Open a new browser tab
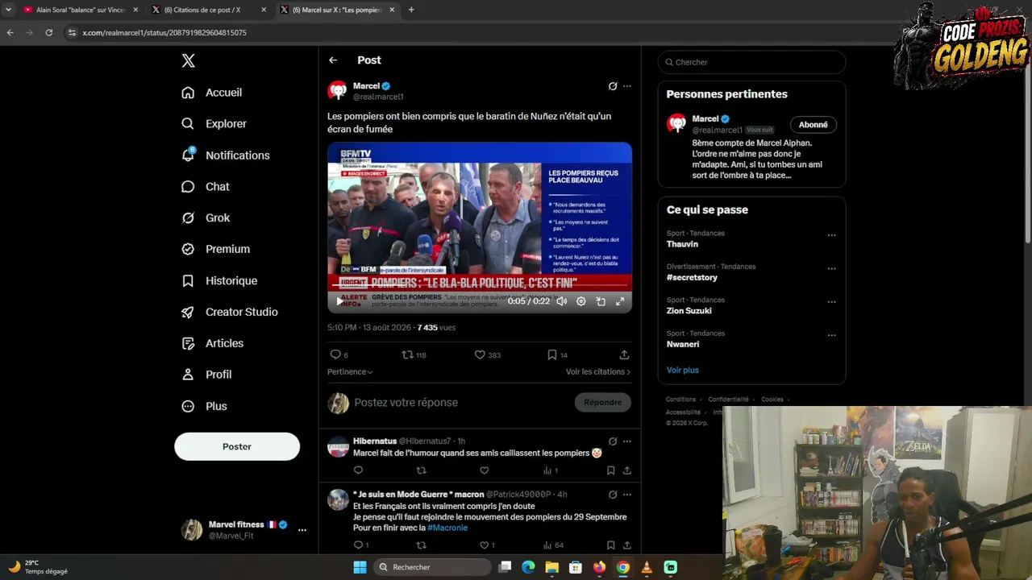 pos(411,10)
